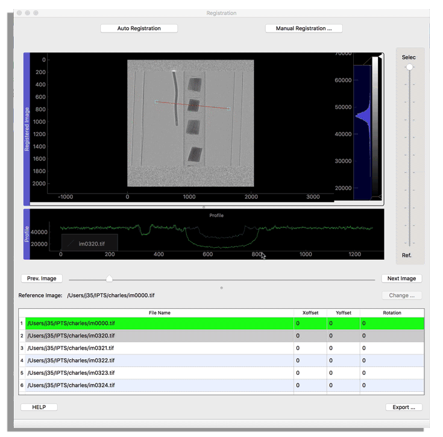
Task: Go to the previous image
Action: [42, 278]
